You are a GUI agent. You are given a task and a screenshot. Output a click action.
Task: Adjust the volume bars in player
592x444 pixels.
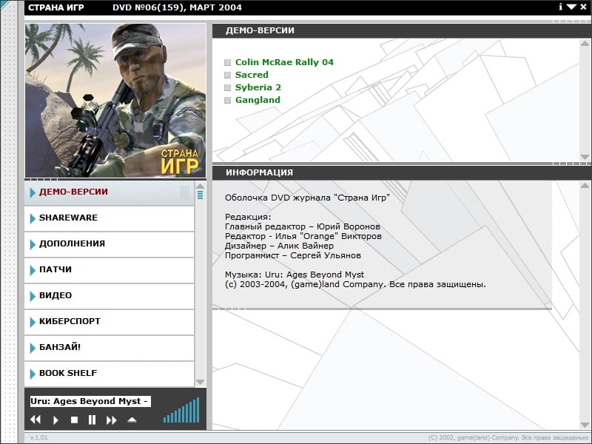coord(181,410)
